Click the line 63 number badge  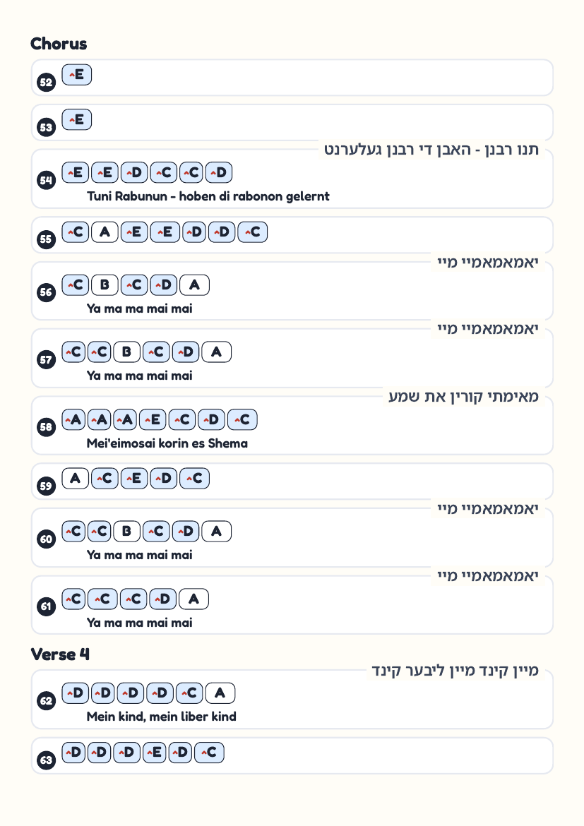(47, 760)
